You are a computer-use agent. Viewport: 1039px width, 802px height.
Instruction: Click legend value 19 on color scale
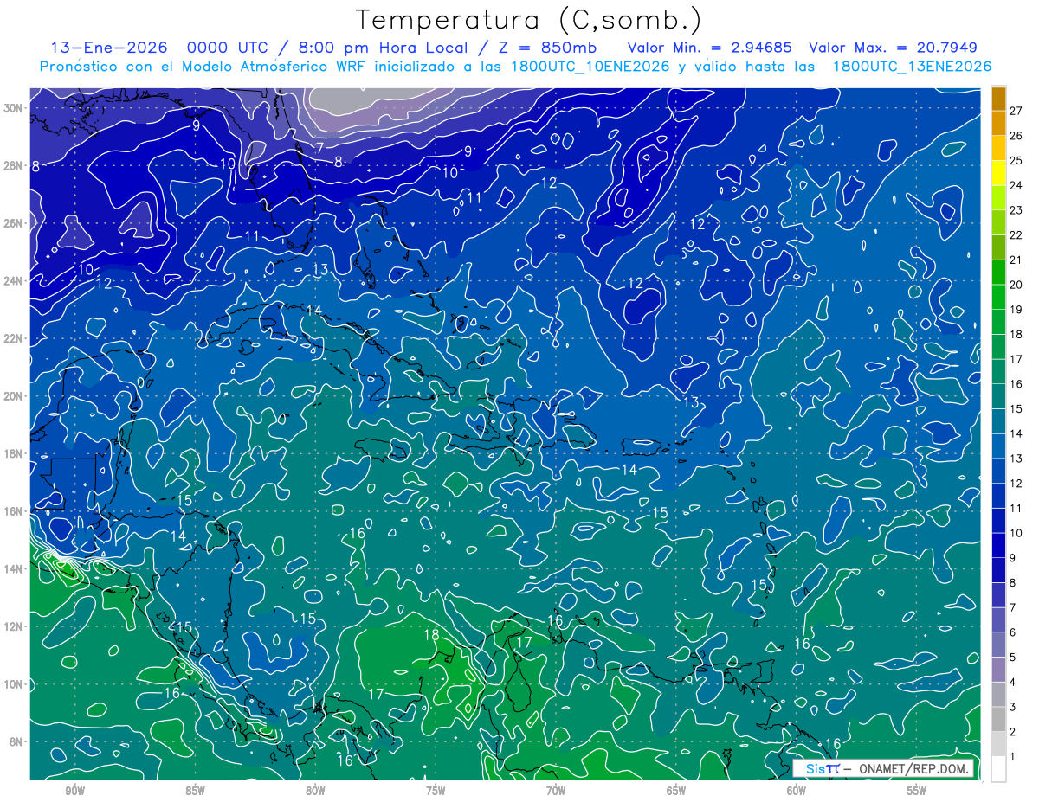[x=1016, y=310]
